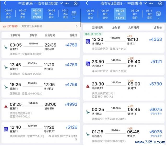
Task: Tap the ¥5730 fare price
Action: click(x=156, y=84)
